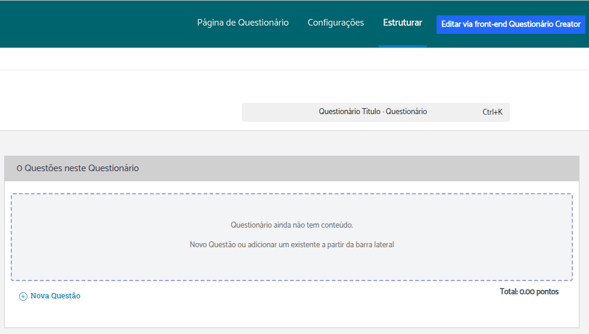
Task: Click the Total: 0.00 pontos text
Action: click(529, 292)
